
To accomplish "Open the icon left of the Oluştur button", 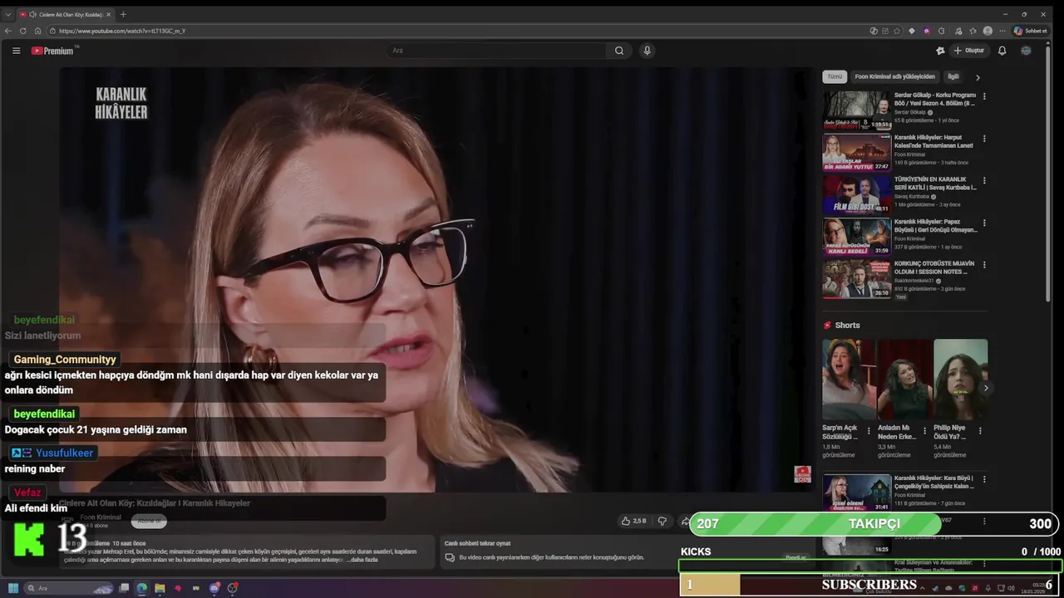I will (x=940, y=51).
